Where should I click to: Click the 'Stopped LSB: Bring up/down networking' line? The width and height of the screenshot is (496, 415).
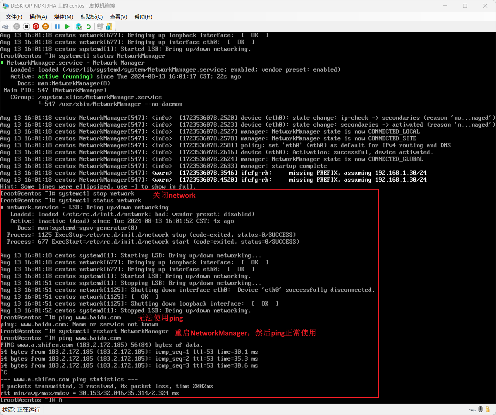(x=126, y=310)
